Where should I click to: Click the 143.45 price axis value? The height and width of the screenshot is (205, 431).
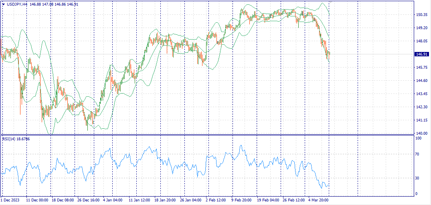point(421,94)
